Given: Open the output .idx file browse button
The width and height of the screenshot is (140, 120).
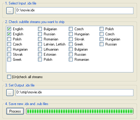Looking at the screenshot, I should click(x=10, y=93).
